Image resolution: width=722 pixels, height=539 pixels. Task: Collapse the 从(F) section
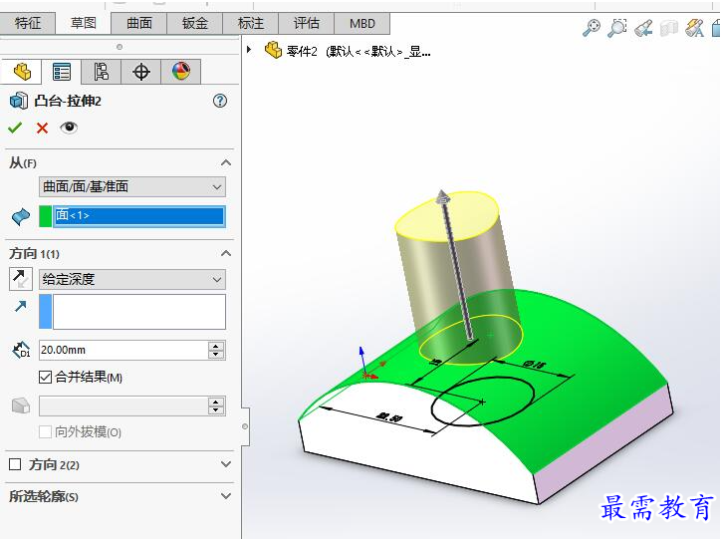click(x=226, y=163)
